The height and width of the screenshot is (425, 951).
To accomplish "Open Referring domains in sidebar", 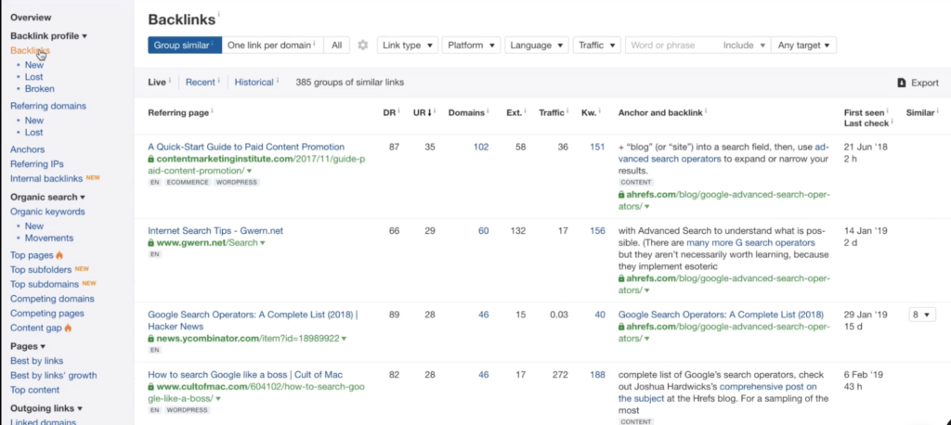I will [48, 106].
